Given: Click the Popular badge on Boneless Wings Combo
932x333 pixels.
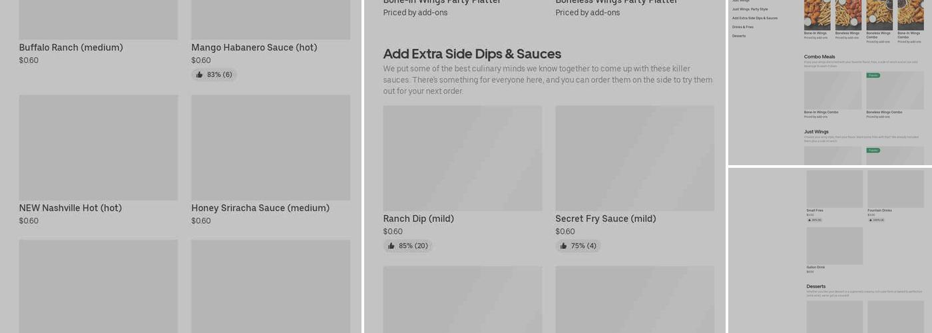Looking at the screenshot, I should [873, 75].
